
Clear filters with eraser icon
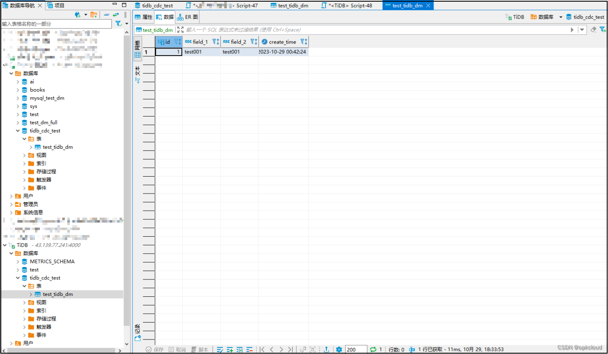[593, 29]
